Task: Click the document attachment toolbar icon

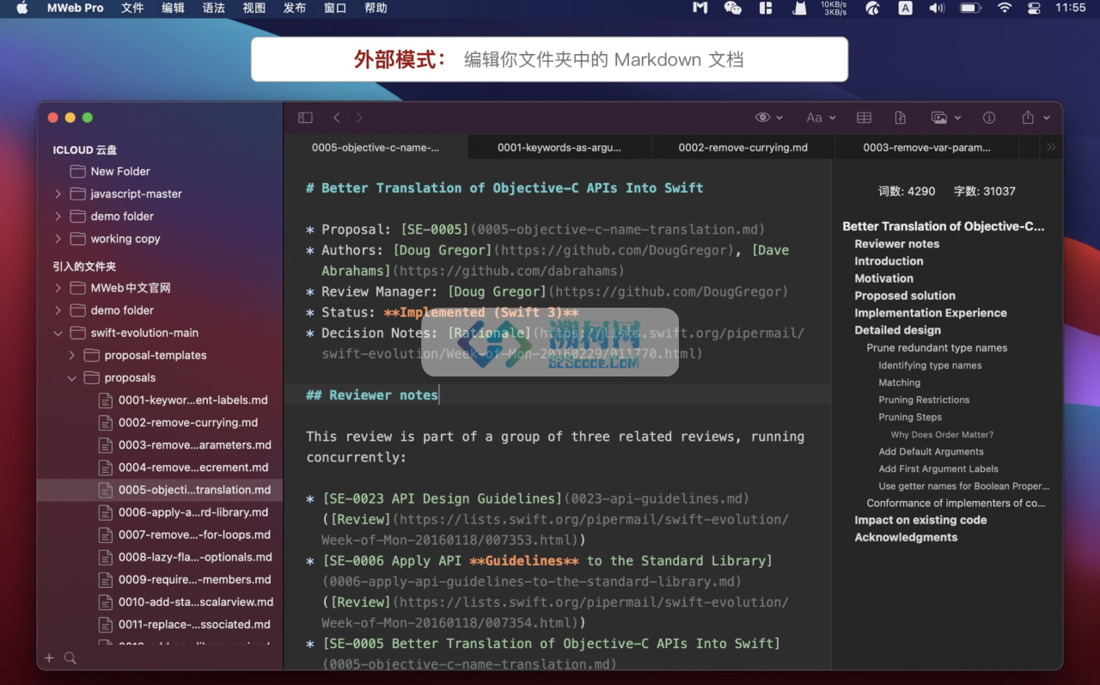Action: tap(901, 118)
